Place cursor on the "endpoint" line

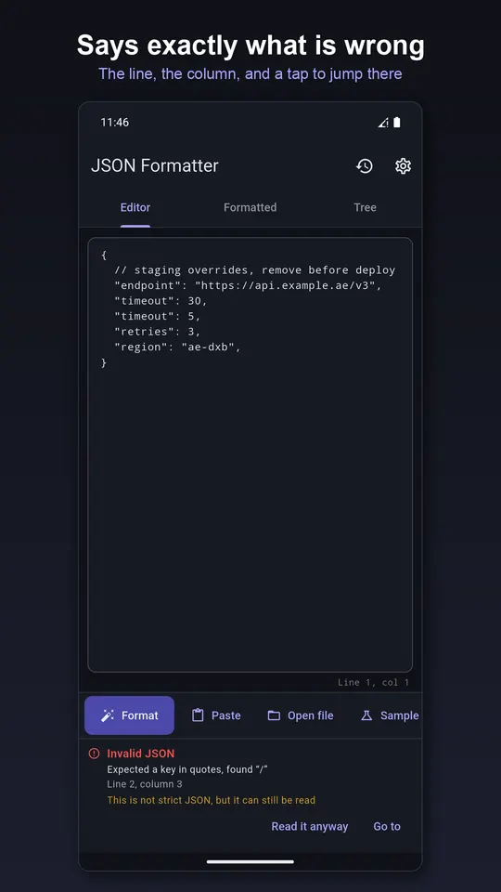[x=249, y=285]
